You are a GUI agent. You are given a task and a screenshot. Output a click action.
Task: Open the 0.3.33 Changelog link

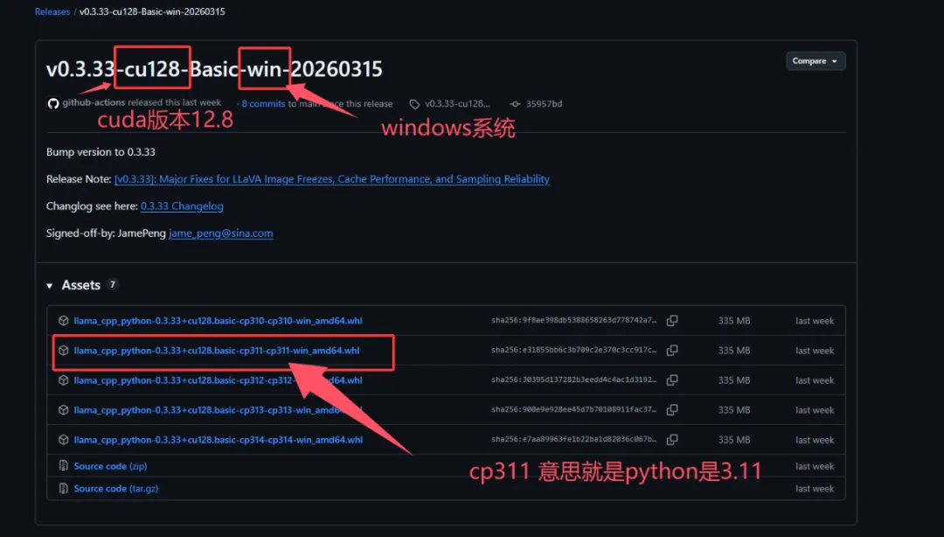coord(182,206)
